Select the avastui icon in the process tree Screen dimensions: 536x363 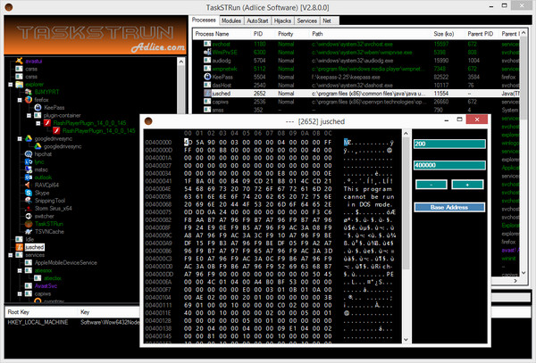(19, 61)
